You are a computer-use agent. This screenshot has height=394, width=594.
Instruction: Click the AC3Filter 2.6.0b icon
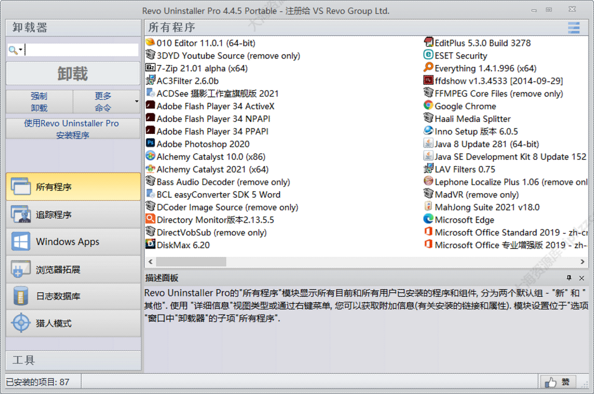coord(150,80)
